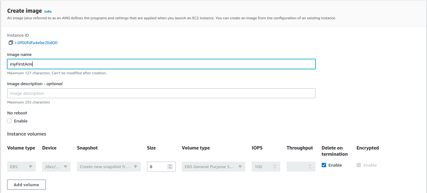Image resolution: width=427 pixels, height=193 pixels.
Task: Uncheck Delete on termination Enable checkbox
Action: [x=324, y=165]
